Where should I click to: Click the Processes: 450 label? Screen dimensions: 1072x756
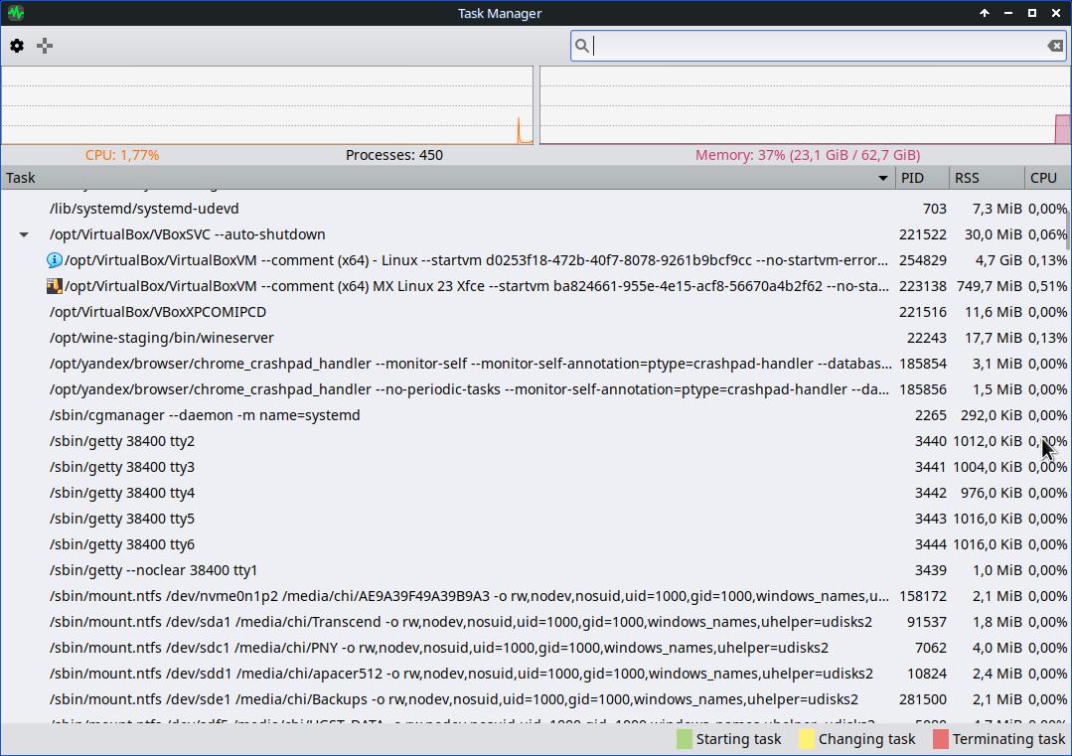[x=394, y=155]
